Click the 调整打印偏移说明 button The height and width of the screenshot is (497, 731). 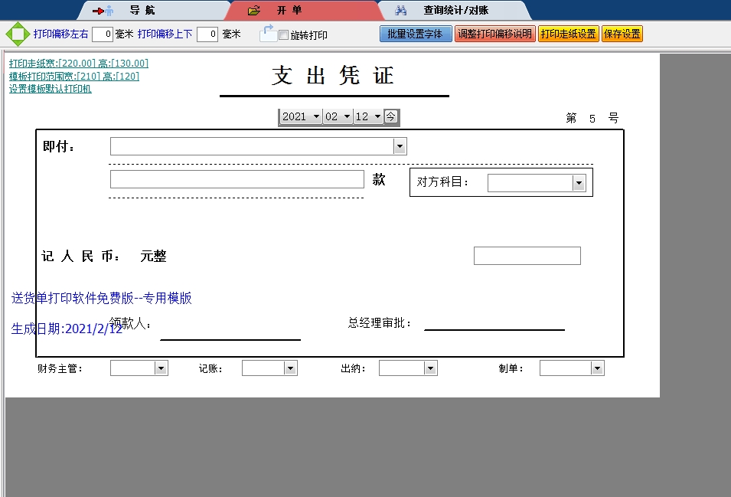tap(495, 34)
